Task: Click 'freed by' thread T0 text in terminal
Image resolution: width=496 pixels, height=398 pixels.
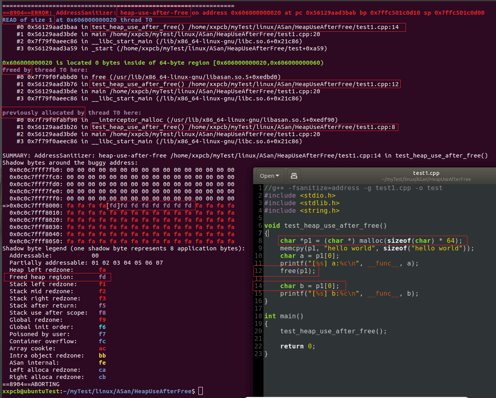Action: pos(17,70)
